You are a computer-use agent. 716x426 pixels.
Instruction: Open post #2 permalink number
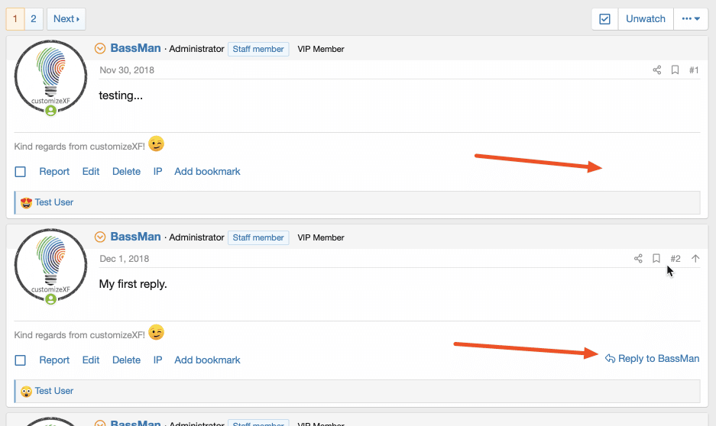[676, 259]
